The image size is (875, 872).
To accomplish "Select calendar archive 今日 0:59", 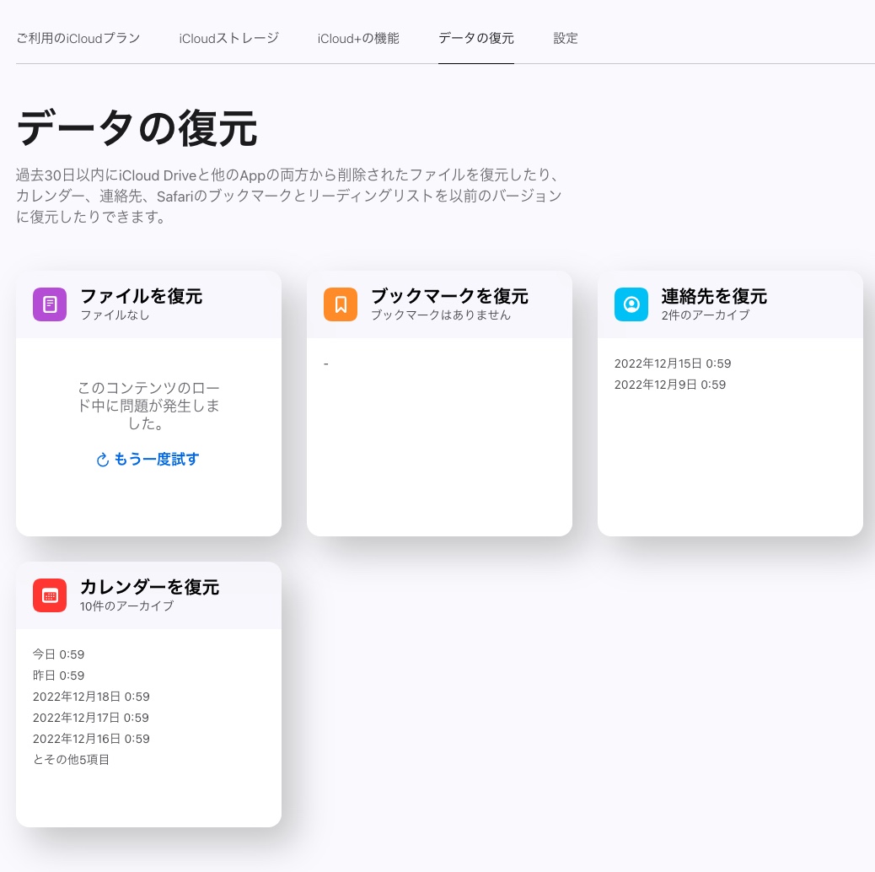I will click(x=59, y=654).
